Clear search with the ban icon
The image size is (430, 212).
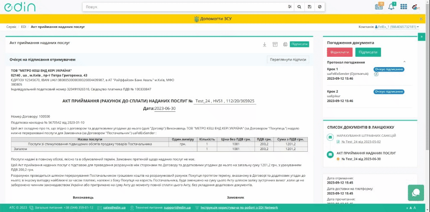tap(320, 7)
